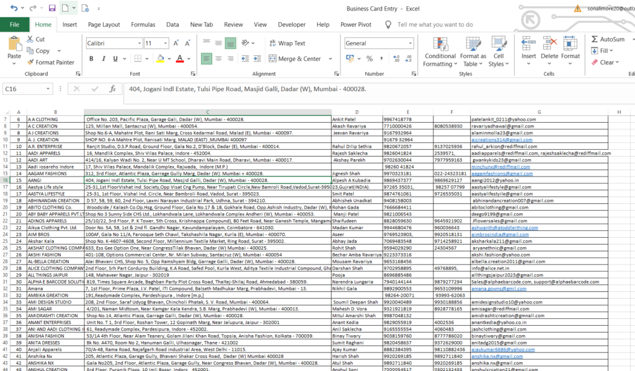The height and width of the screenshot is (371, 635).
Task: Click the Percent Style icon
Action: click(370, 59)
